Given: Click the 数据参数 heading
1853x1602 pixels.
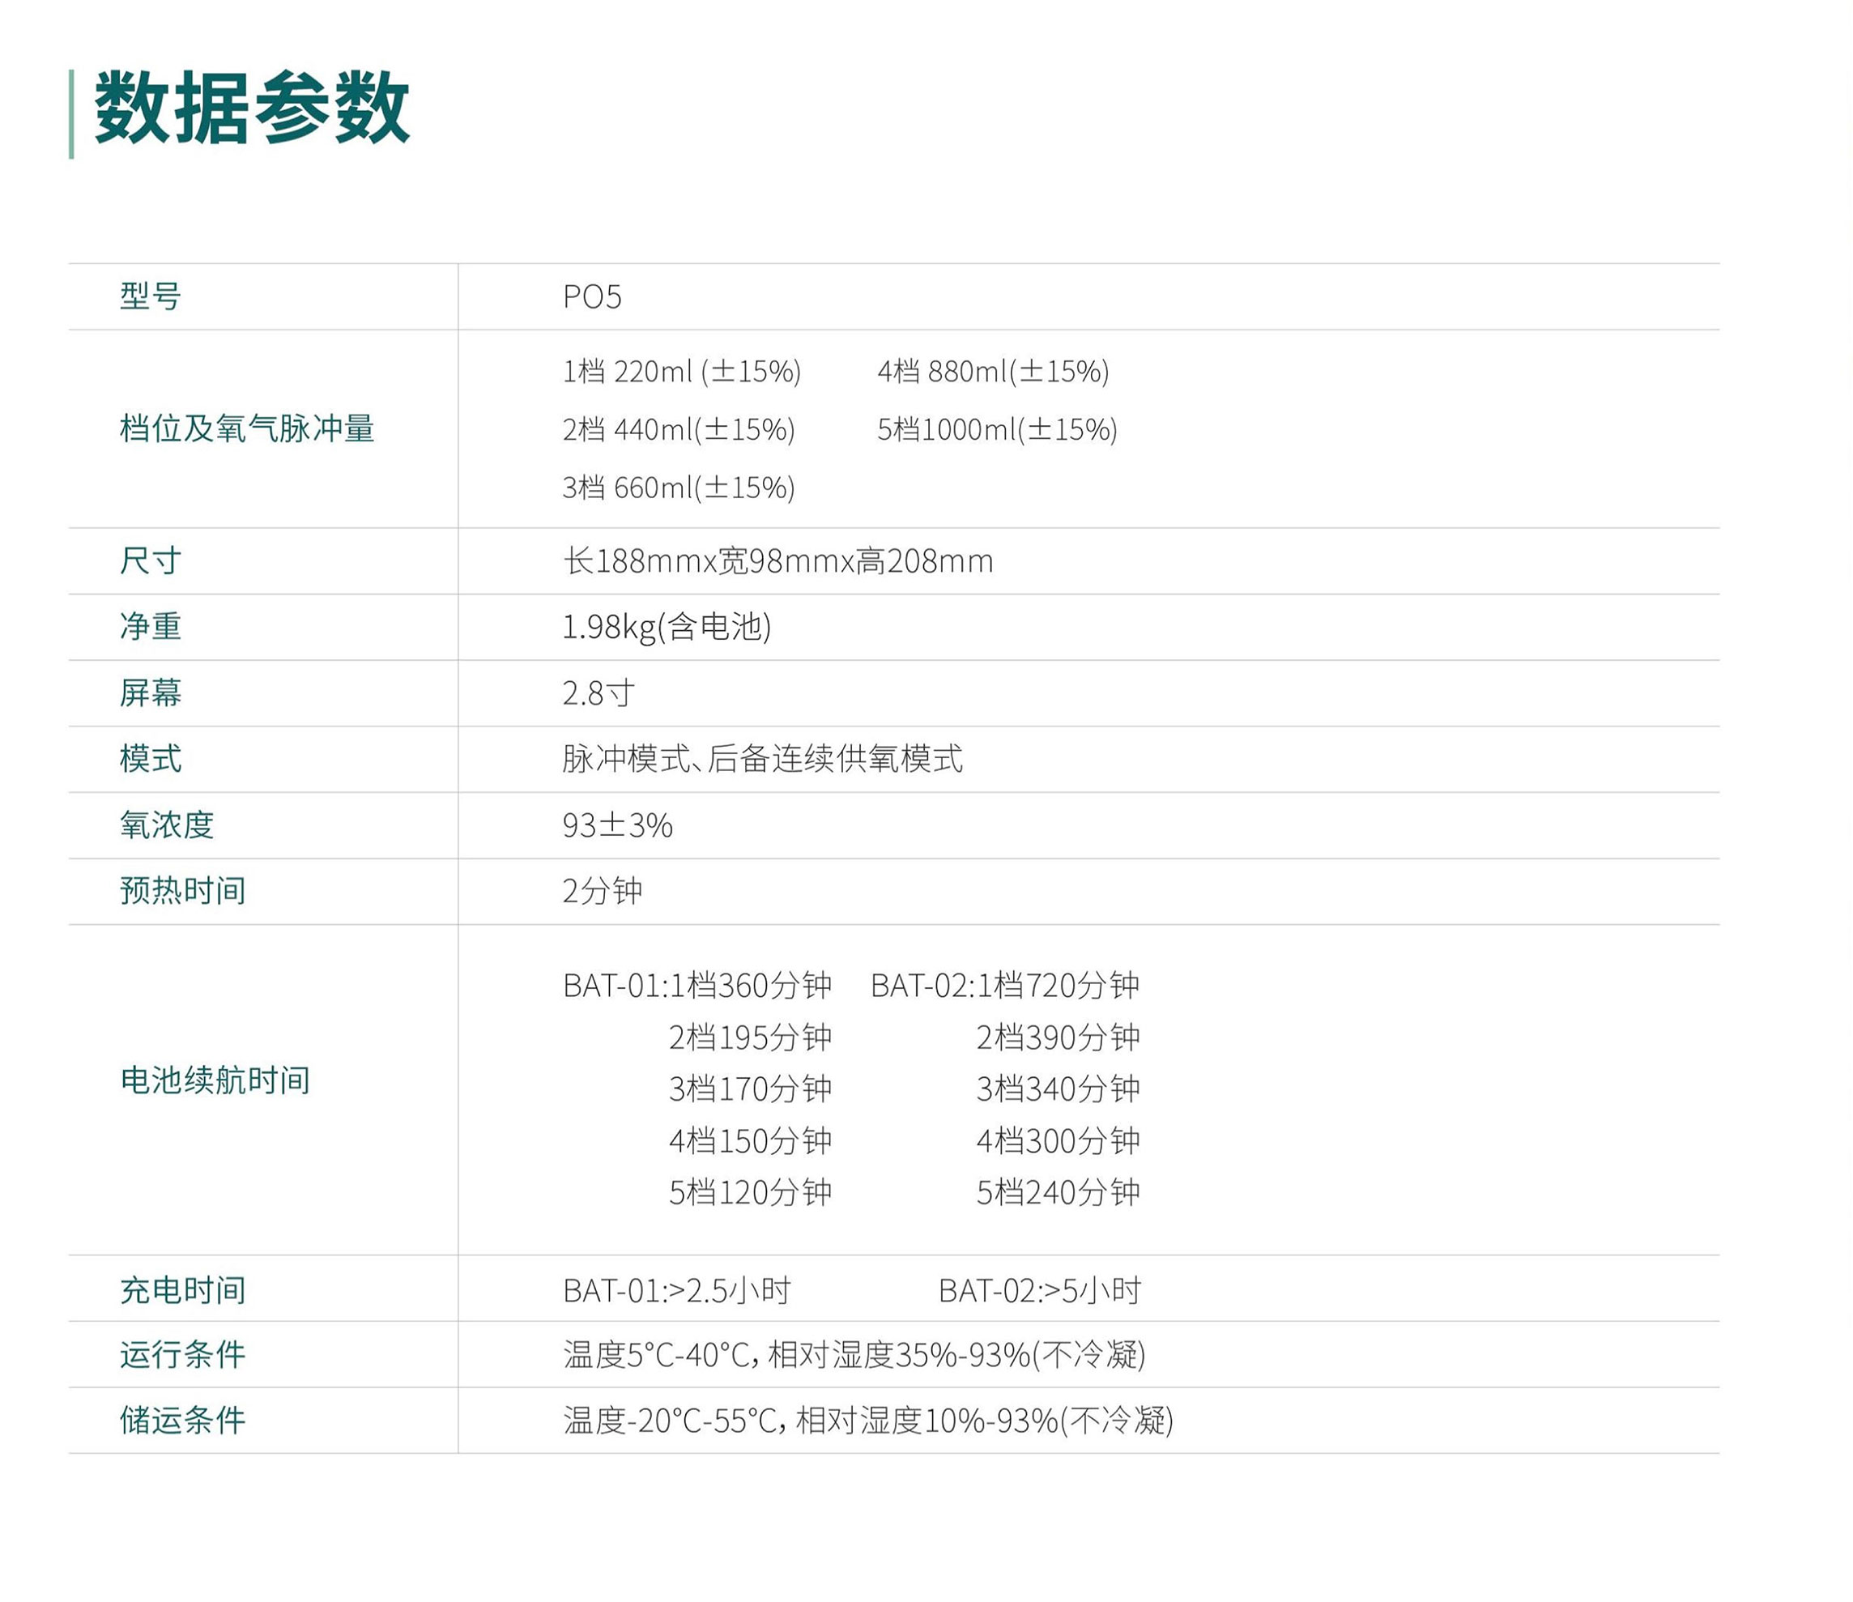Looking at the screenshot, I should pos(251,109).
